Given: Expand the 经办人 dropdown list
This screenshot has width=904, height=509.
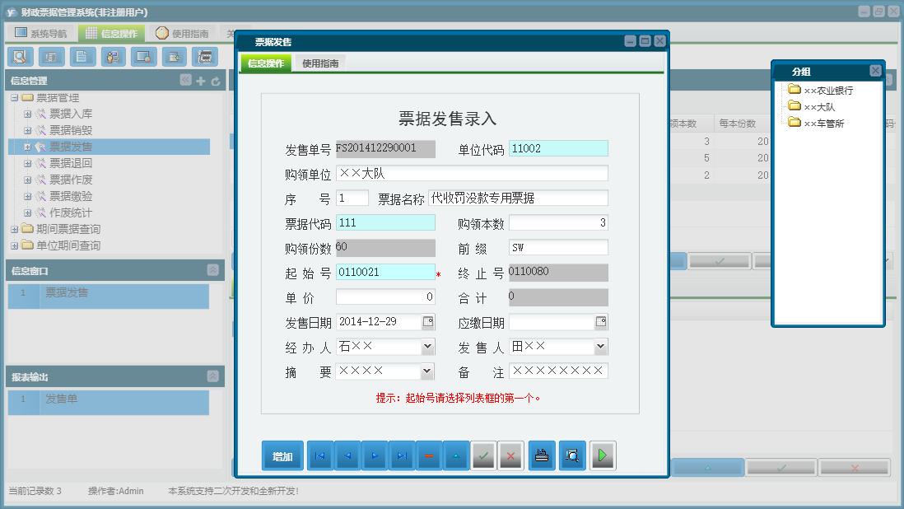Looking at the screenshot, I should pos(427,347).
